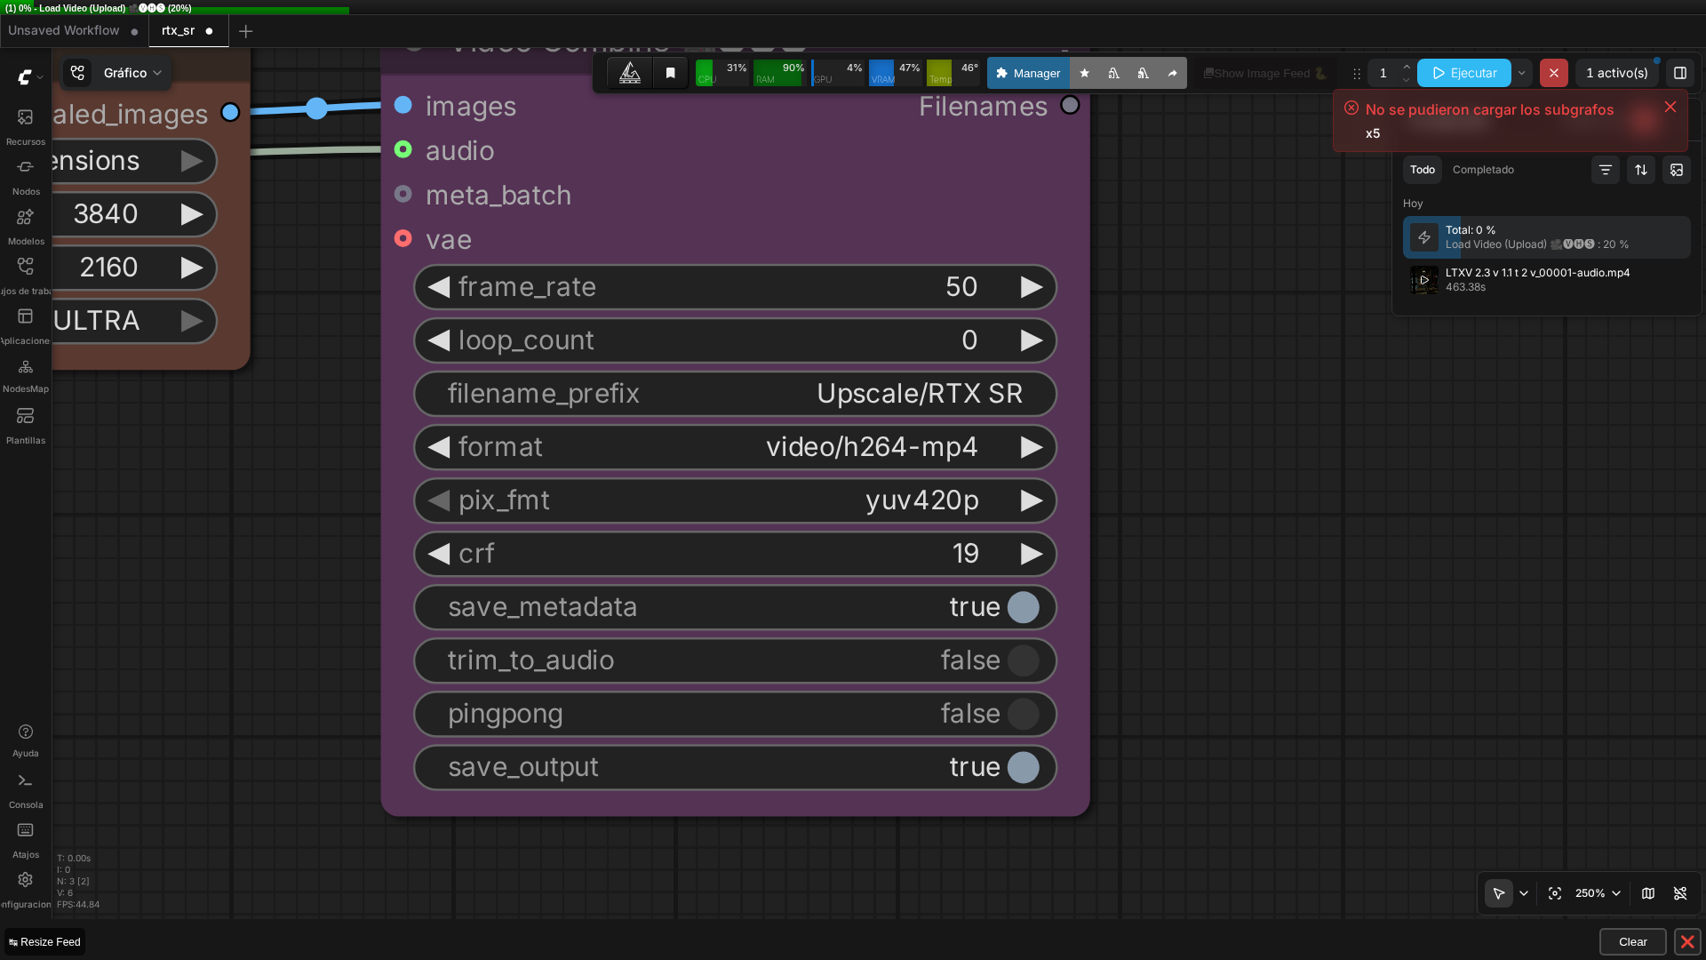
Task: Increase frame_rate with right arrow
Action: pos(1032,287)
